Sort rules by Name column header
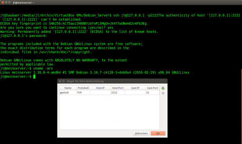Image resolution: width=242 pixels, height=144 pixels. [x=68, y=88]
